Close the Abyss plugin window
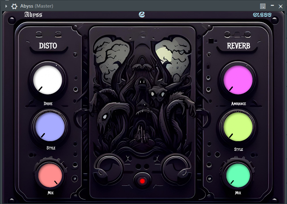 coord(280,7)
